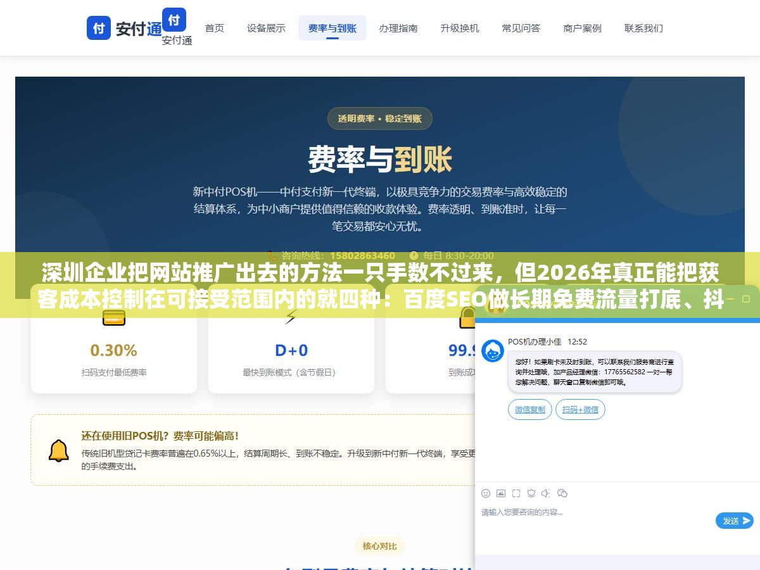Viewport: 760px width, 570px height.
Task: Click the POS机办理小佳 agent name
Action: click(x=535, y=341)
